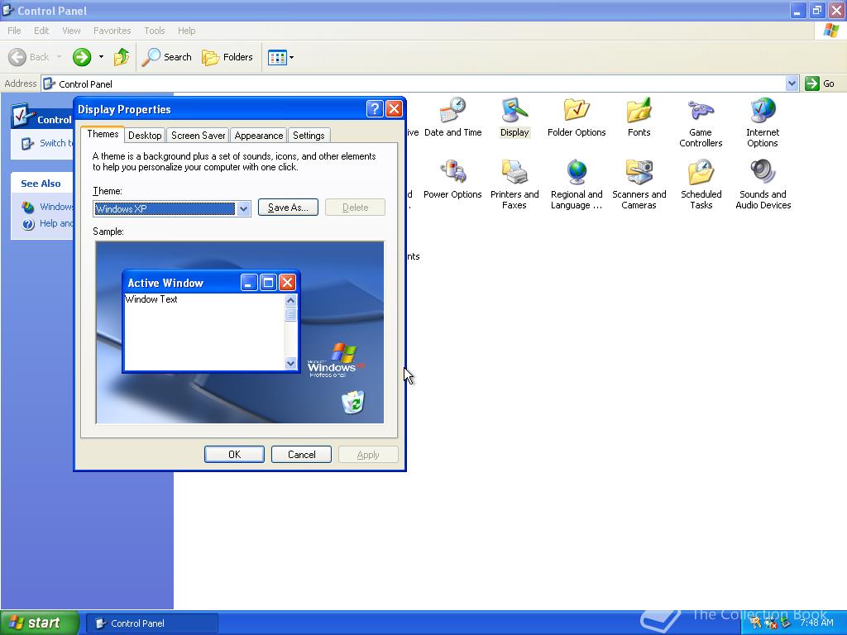
Task: Open the Help menu
Action: (186, 31)
